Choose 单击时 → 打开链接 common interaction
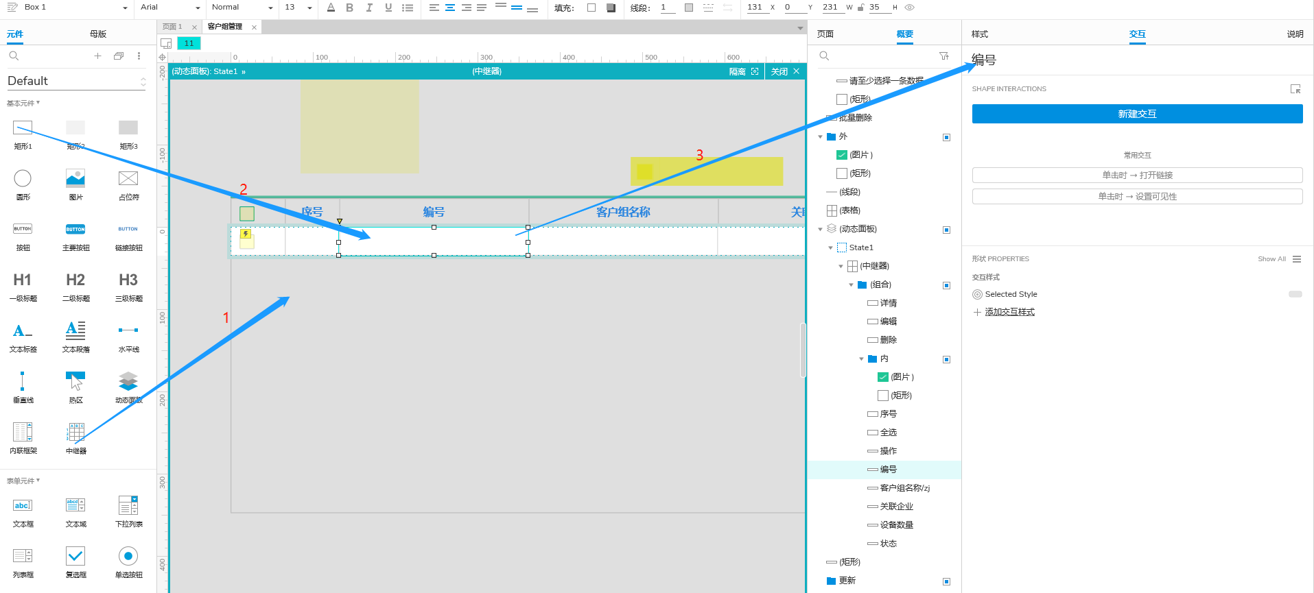The image size is (1314, 593). coord(1137,175)
